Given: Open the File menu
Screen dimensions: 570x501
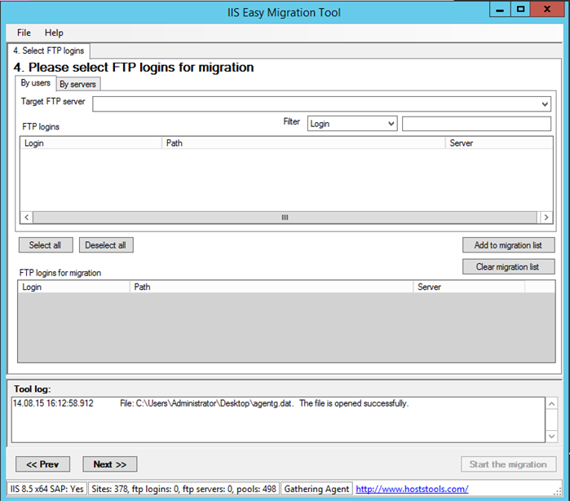Looking at the screenshot, I should pyautogui.click(x=24, y=33).
